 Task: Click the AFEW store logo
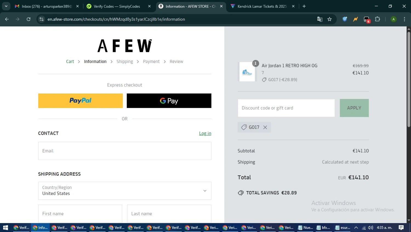tap(125, 46)
